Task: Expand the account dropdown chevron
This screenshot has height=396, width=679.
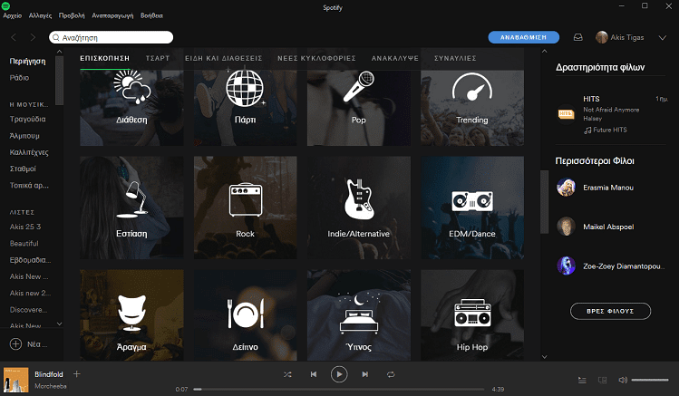Action: 663,38
